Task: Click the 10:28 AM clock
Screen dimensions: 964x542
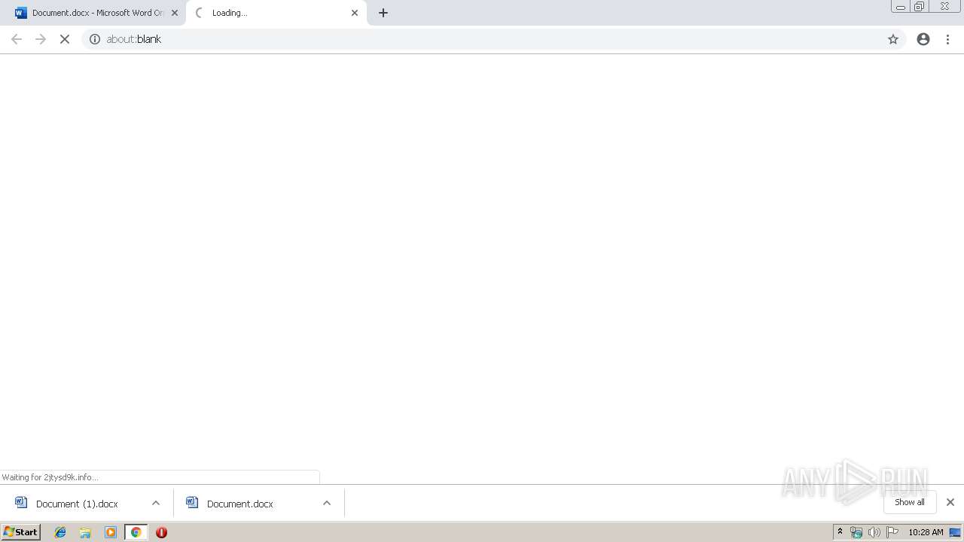Action: click(x=926, y=532)
